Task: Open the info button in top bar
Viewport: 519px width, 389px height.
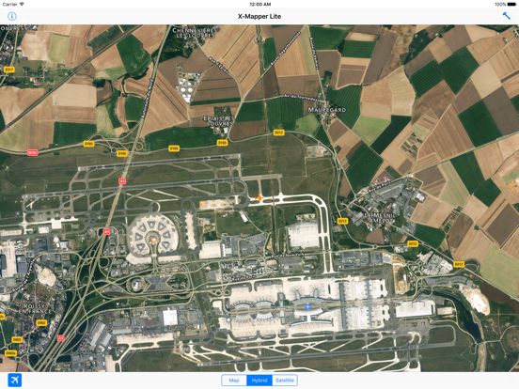Action: (x=12, y=16)
